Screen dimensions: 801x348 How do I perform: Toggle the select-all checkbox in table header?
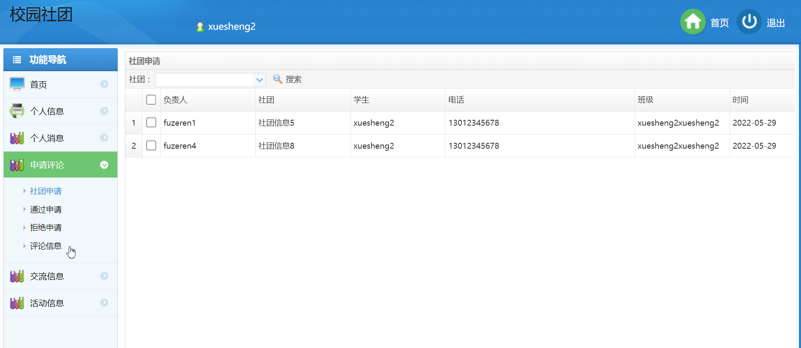(x=151, y=100)
